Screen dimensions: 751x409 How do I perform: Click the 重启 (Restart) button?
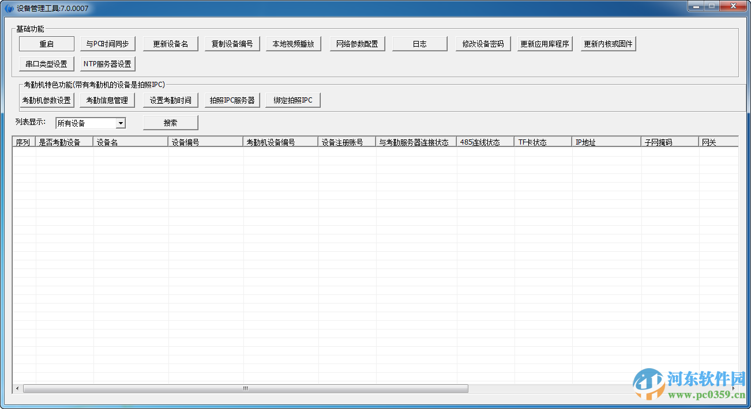[47, 43]
